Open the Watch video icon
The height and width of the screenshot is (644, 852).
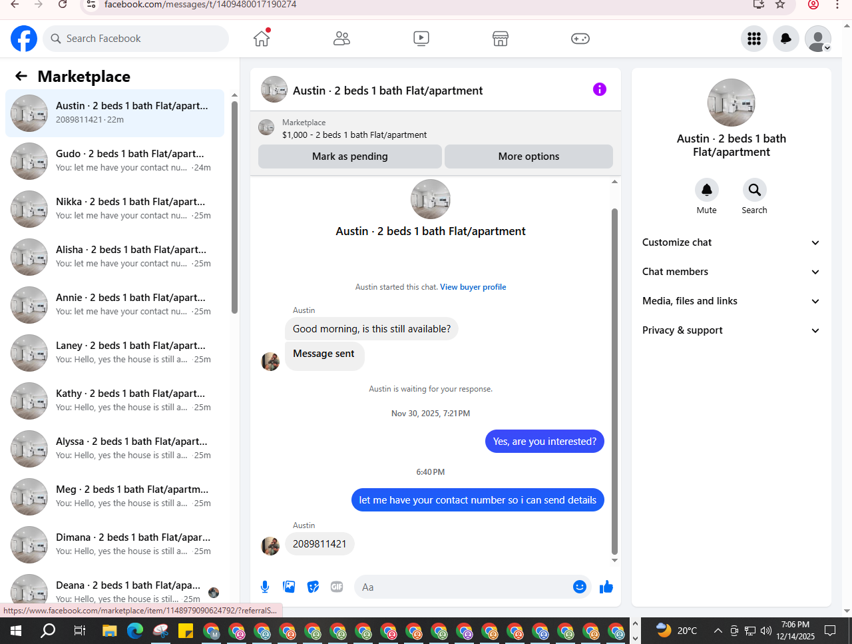pyautogui.click(x=421, y=39)
